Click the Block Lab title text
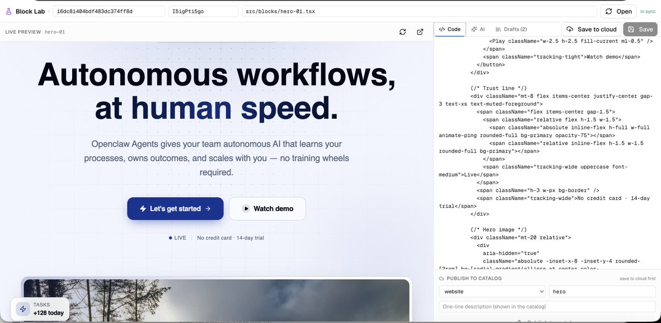Viewport: 661px width, 323px height. tap(30, 11)
